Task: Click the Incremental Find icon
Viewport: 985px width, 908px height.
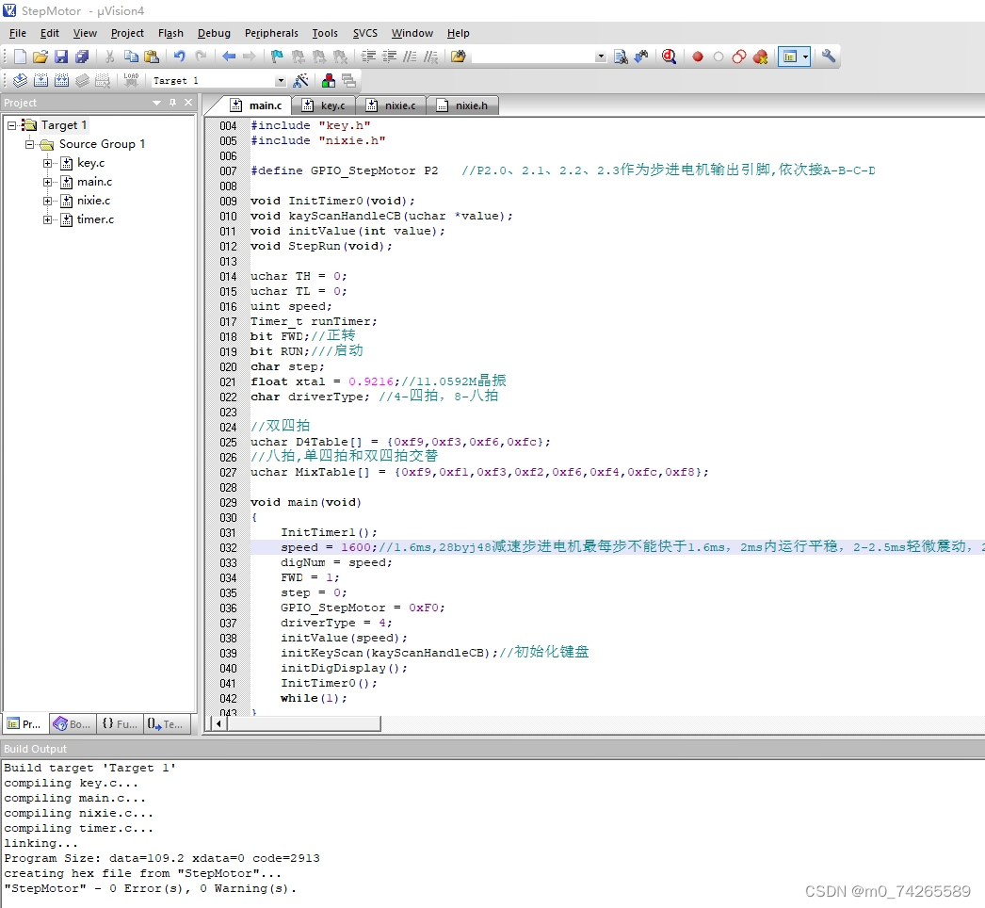Action: click(641, 57)
